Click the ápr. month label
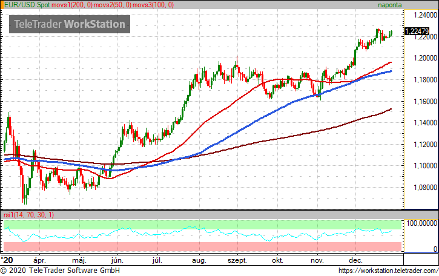This screenshot has width=439, height=276. coord(39,261)
